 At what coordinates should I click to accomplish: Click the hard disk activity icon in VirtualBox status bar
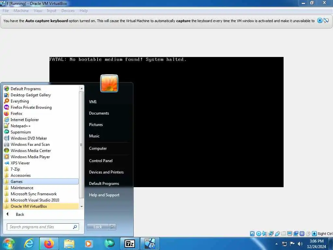[x=252, y=234]
